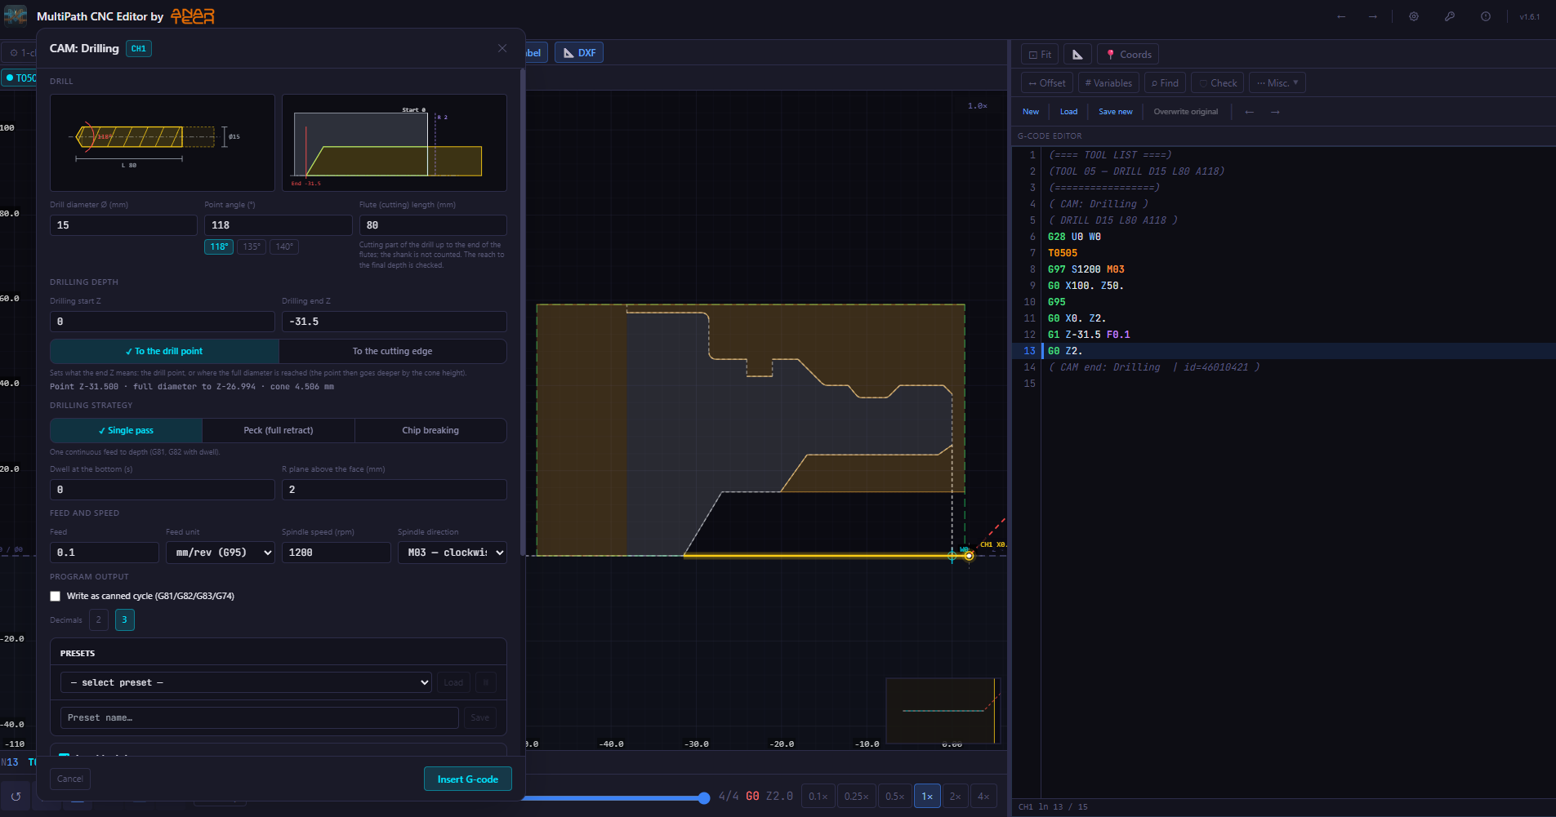Click the header back arrow icon
The width and height of the screenshot is (1556, 817).
pos(1341,16)
